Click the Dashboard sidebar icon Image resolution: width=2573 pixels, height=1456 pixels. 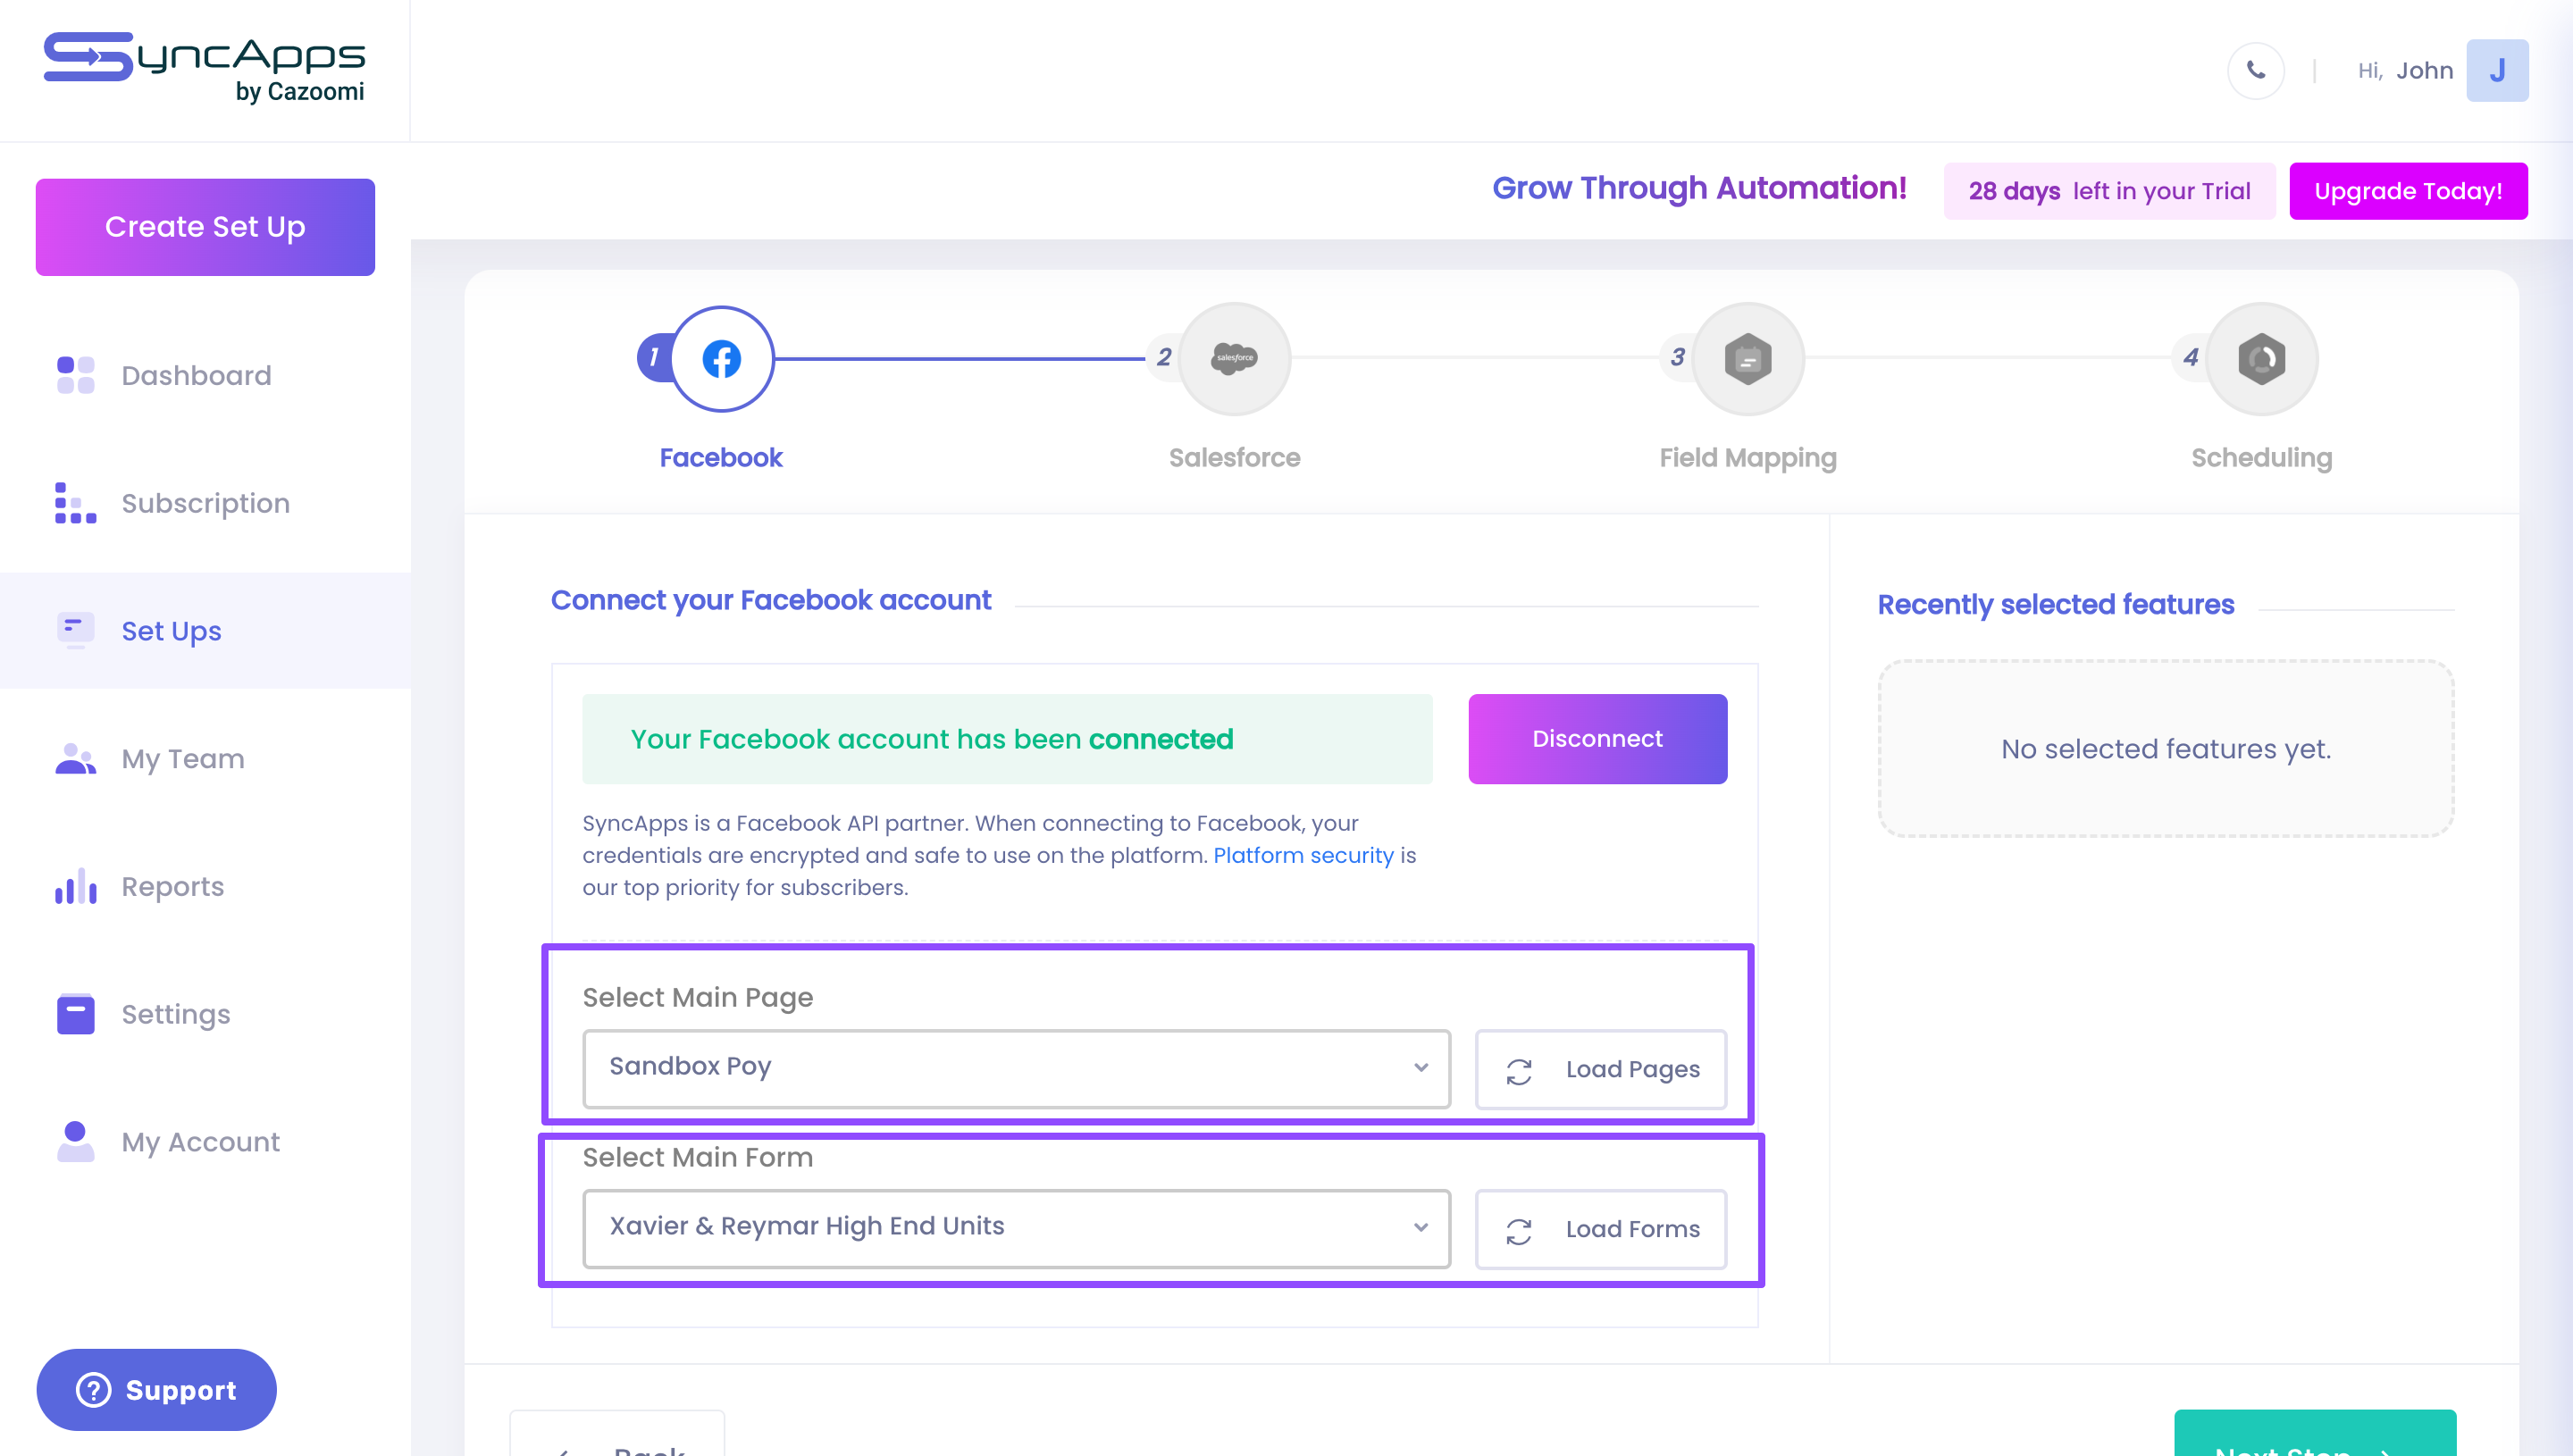coord(76,375)
